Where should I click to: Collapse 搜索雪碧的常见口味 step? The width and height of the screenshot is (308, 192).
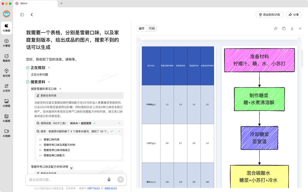pyautogui.click(x=60, y=89)
